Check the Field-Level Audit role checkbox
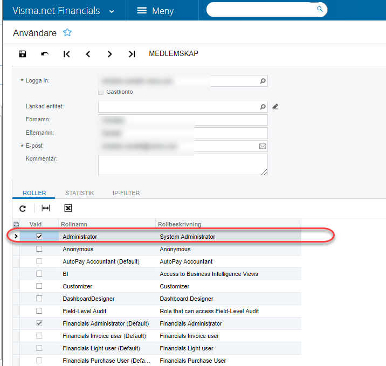The width and height of the screenshot is (386, 366). (39, 311)
